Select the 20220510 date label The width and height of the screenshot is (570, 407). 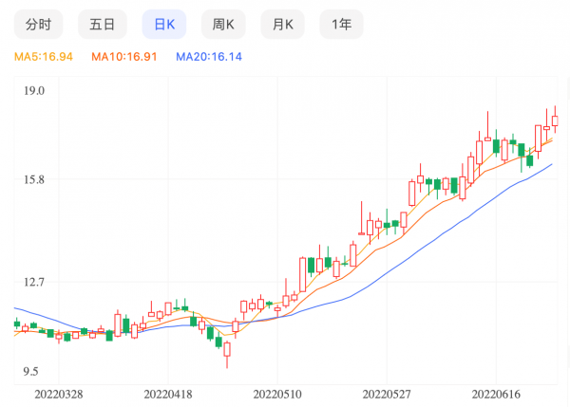tap(277, 393)
